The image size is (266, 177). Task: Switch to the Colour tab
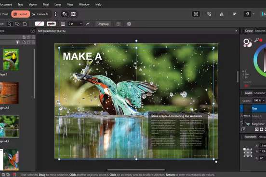coord(249,31)
